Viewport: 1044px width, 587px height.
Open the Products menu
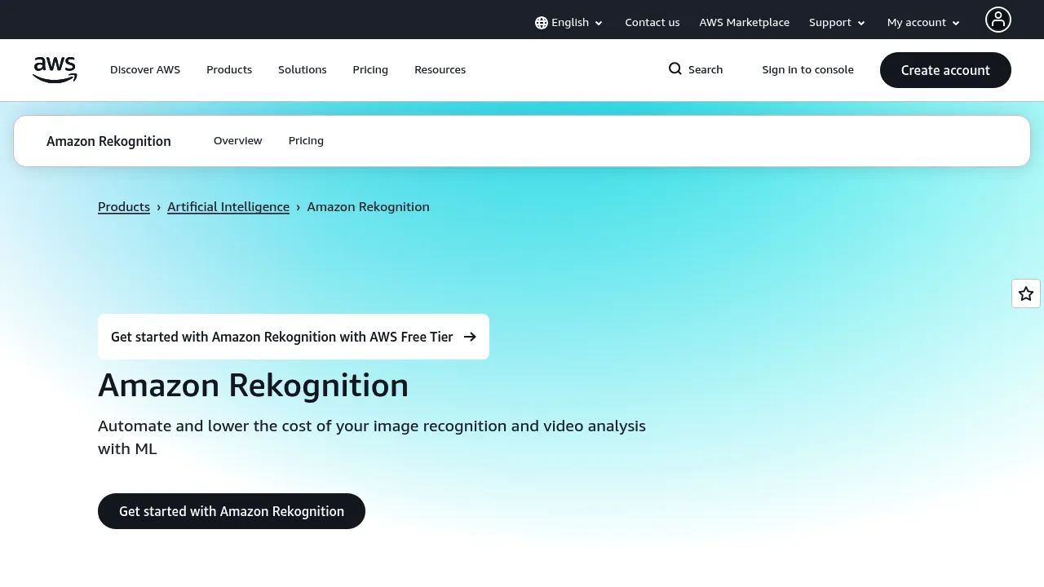point(229,70)
